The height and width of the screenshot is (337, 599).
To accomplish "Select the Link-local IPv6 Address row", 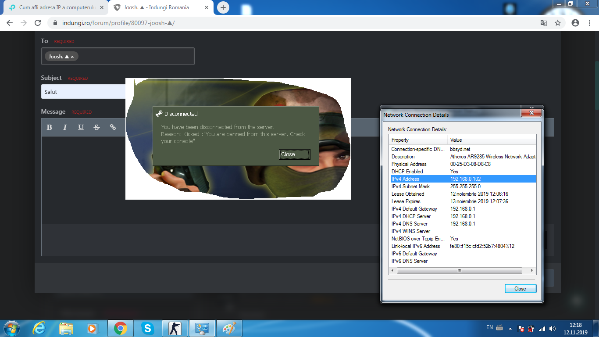I will point(463,246).
